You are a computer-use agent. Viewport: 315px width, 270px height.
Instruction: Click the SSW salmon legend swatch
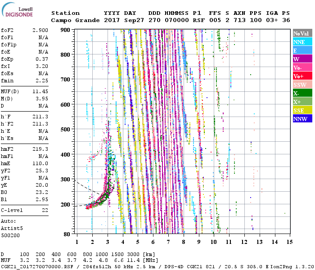pos(302,85)
